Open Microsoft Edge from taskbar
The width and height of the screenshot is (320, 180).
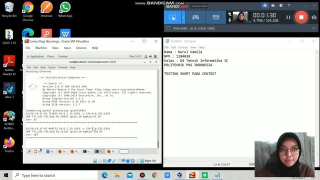pyautogui.click(x=104, y=175)
